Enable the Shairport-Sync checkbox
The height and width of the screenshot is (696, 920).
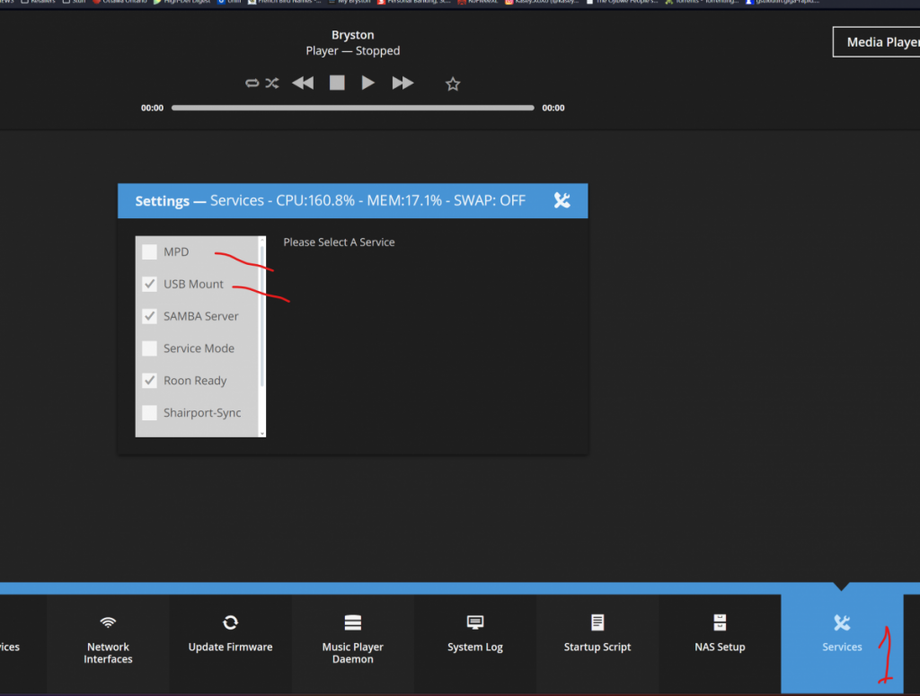[150, 413]
